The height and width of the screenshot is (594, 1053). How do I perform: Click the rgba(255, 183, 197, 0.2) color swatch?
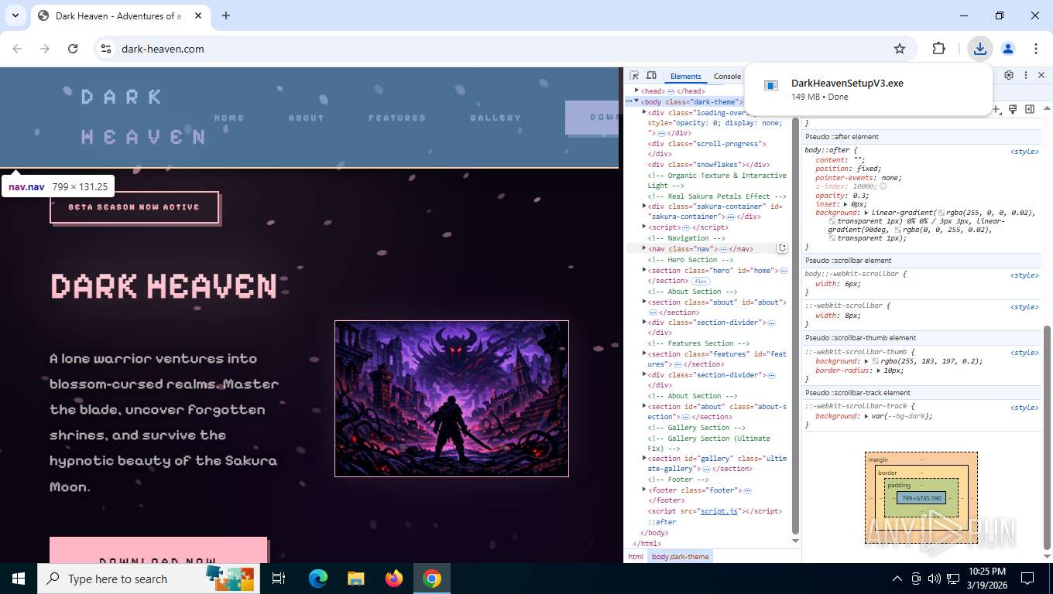click(876, 361)
